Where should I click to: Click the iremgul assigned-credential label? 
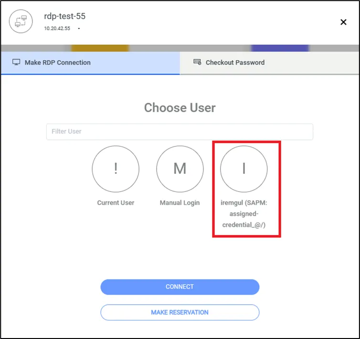click(244, 214)
